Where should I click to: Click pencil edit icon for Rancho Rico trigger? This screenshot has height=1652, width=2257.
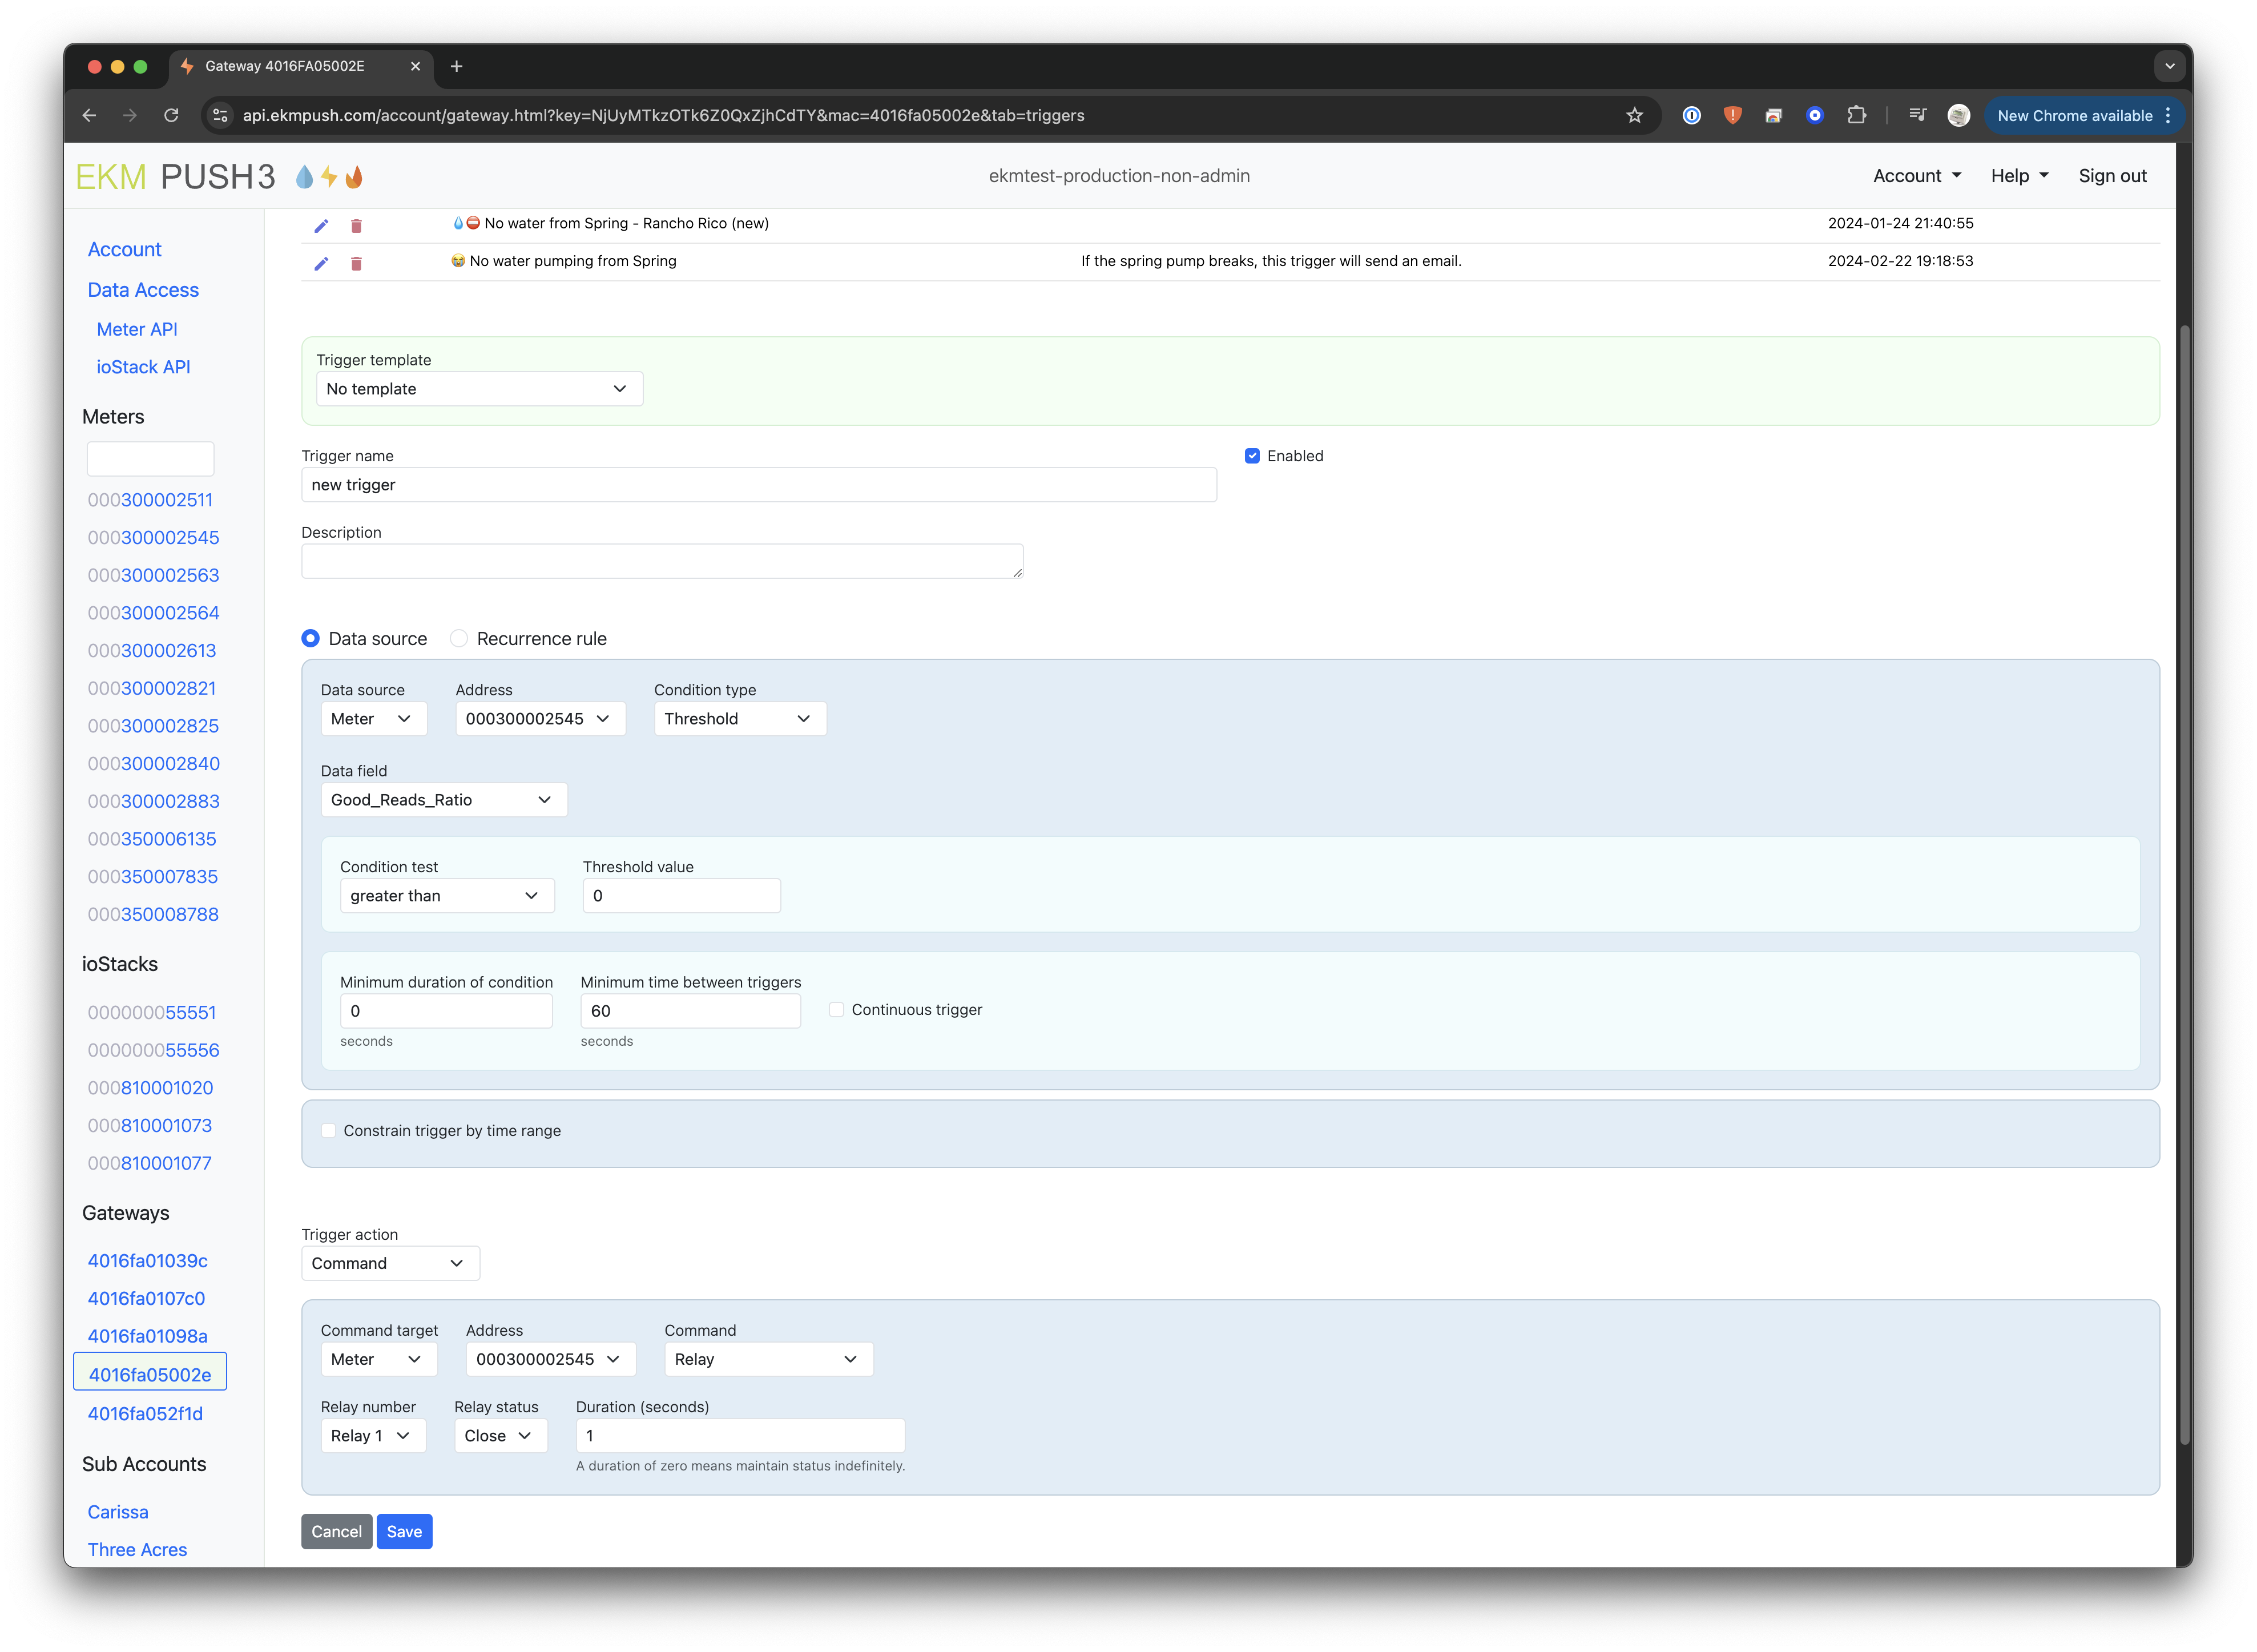321,226
